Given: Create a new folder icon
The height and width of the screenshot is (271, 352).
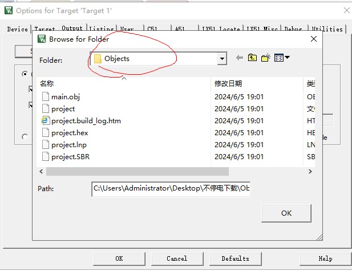Looking at the screenshot, I should tap(266, 58).
